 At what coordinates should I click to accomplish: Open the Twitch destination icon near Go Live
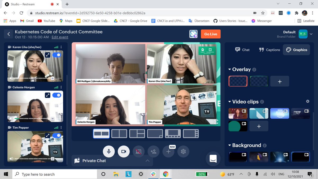[193, 34]
